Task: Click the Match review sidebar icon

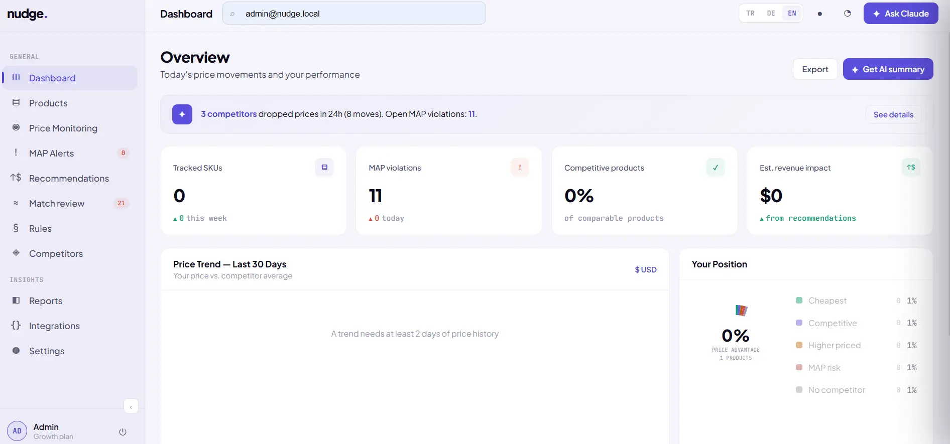Action: (x=16, y=203)
